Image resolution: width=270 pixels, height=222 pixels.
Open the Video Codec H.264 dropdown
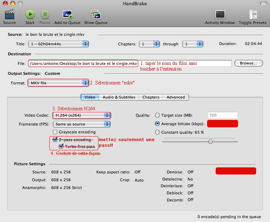pos(82,115)
